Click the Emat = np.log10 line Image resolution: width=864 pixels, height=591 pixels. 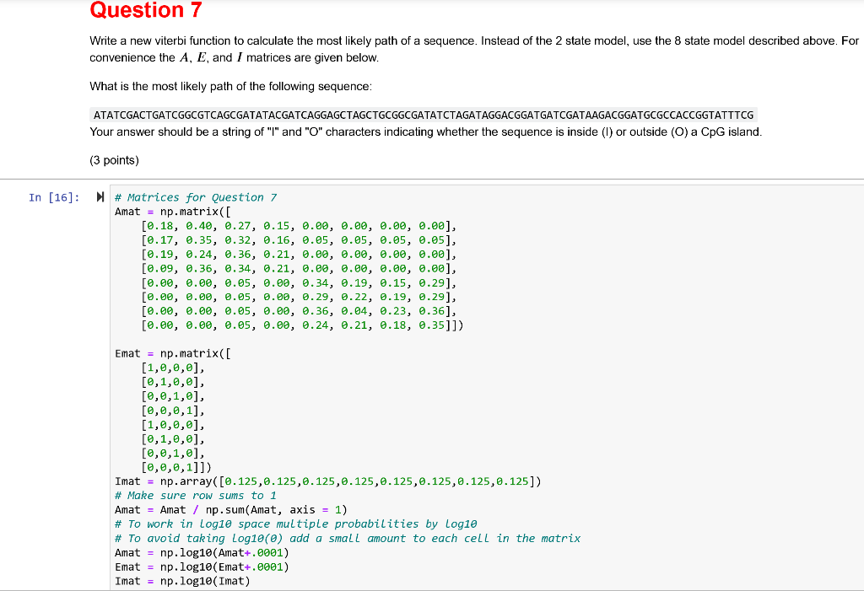point(202,567)
